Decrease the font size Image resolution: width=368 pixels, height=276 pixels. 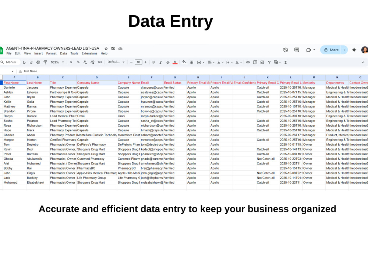pyautogui.click(x=131, y=62)
